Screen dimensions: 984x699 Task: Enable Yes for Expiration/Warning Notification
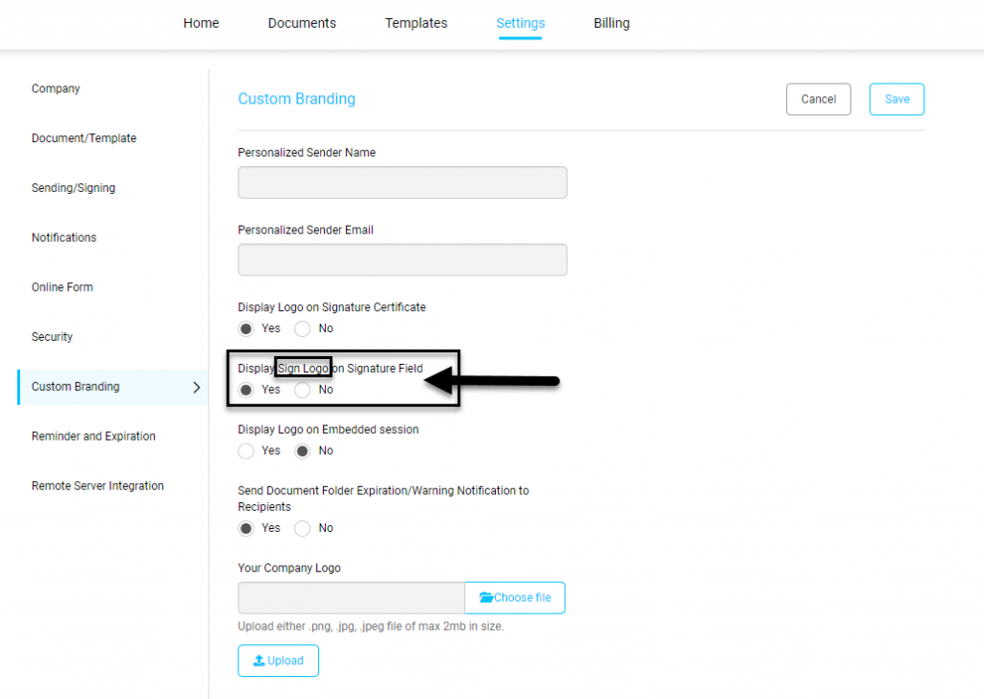click(246, 528)
